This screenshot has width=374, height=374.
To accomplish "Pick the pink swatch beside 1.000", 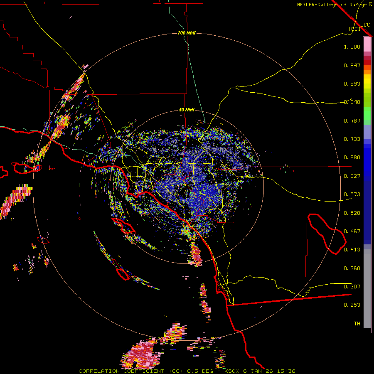I will 367,44.
